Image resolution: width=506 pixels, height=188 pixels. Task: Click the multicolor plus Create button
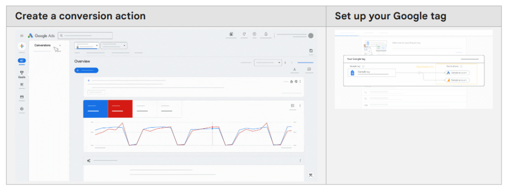22,46
